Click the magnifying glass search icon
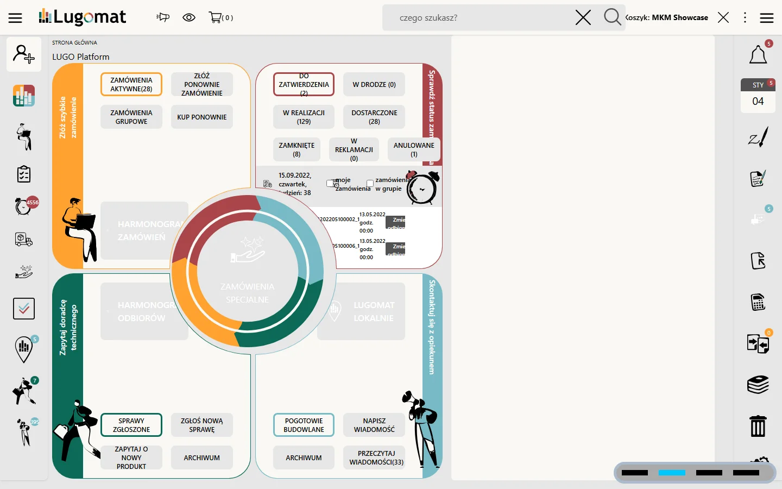Screen dimensions: 782x489 pos(612,17)
